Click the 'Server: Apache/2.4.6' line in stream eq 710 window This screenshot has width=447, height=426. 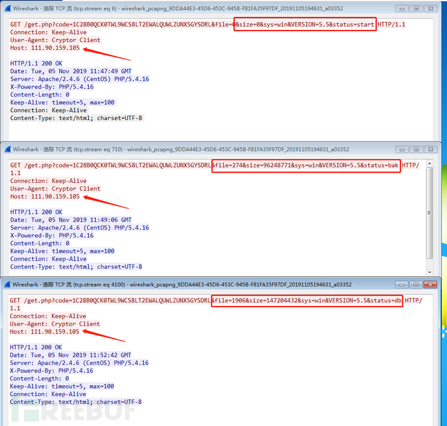tap(80, 228)
